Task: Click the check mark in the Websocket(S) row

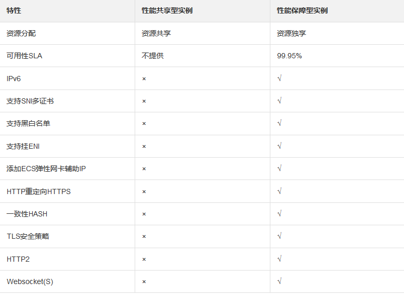Action: pos(279,281)
